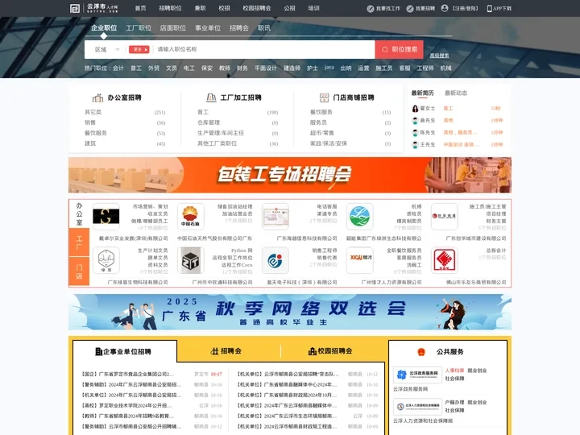Screen dimensions: 580x435
Task: Open 人事档案 public service link
Action: [454, 371]
